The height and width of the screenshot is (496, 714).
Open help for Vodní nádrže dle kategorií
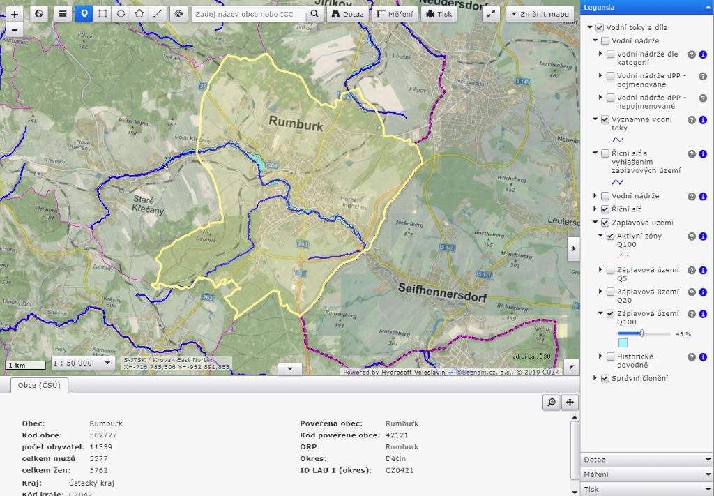692,54
